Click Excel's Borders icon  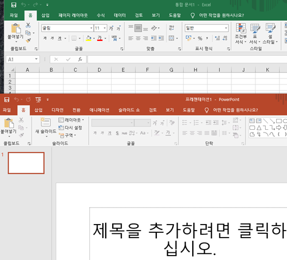point(74,38)
